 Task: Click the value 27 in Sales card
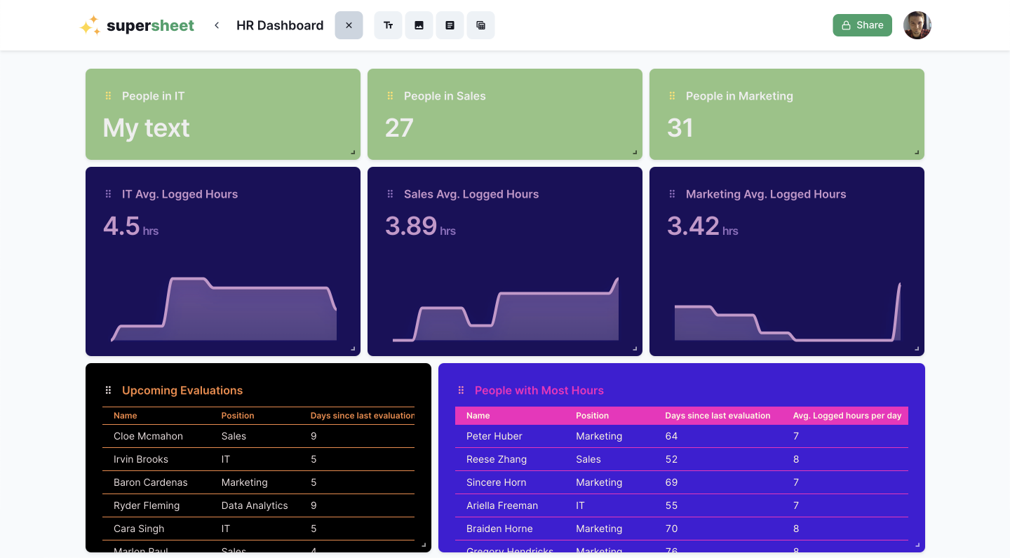tap(399, 128)
